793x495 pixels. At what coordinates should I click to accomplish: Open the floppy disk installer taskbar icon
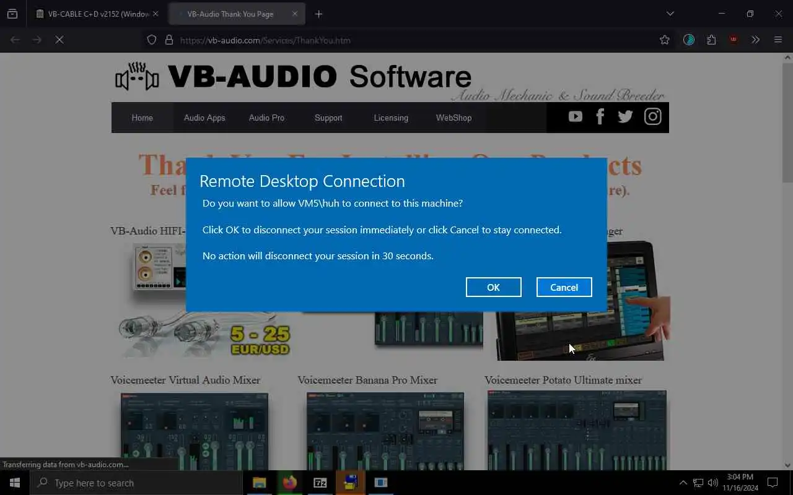(x=350, y=483)
